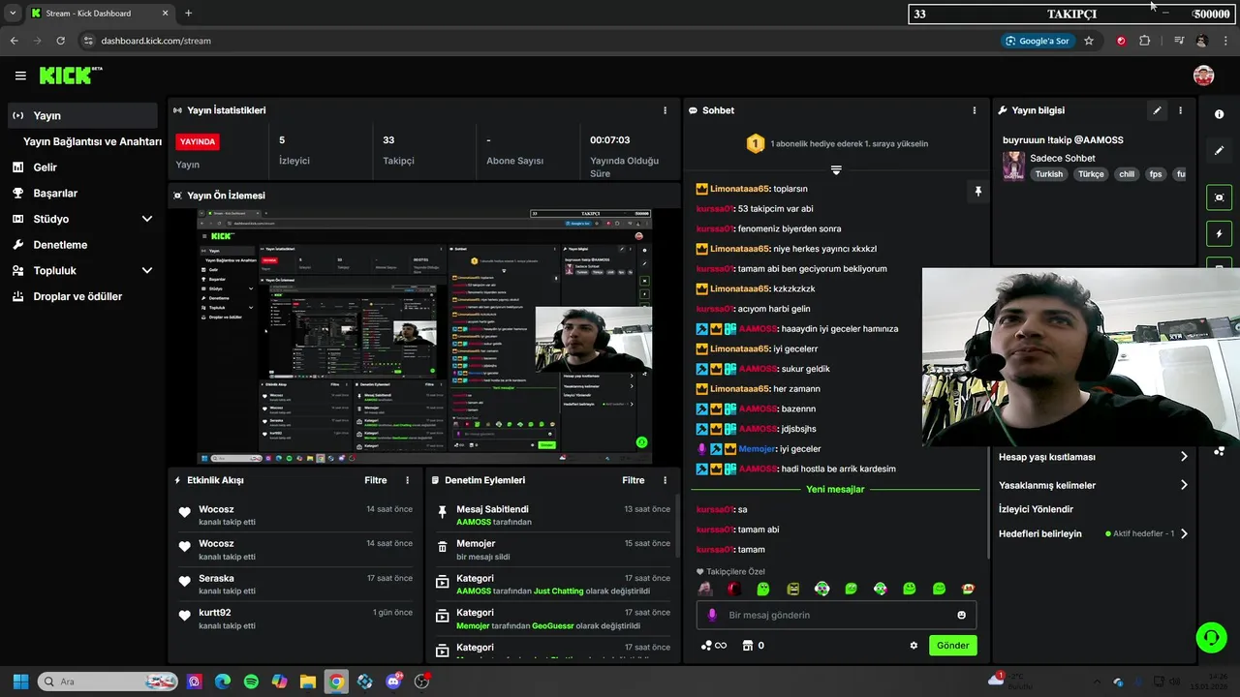Click purple microphone icon in message box
The image size is (1240, 697).
click(712, 615)
